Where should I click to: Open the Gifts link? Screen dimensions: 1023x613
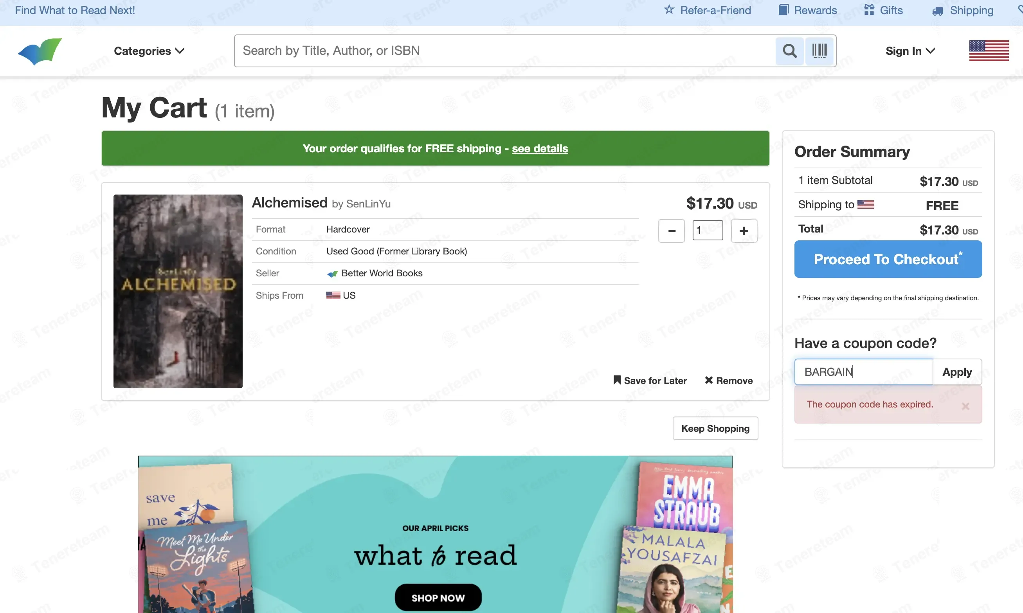[x=883, y=10]
